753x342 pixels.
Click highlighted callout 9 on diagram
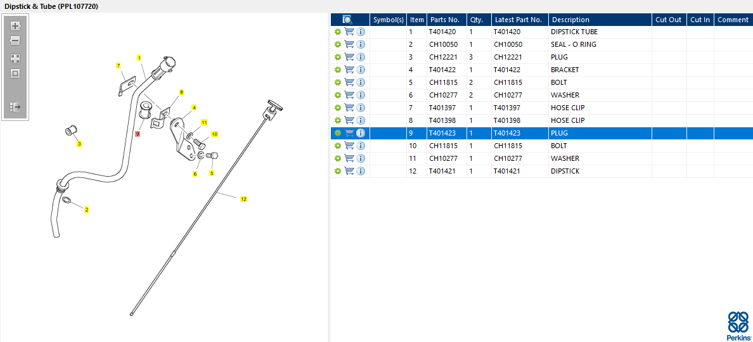coord(138,134)
